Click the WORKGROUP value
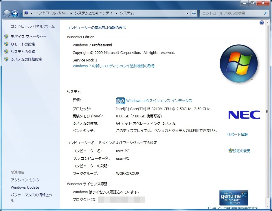The image size is (272, 211). (128, 173)
